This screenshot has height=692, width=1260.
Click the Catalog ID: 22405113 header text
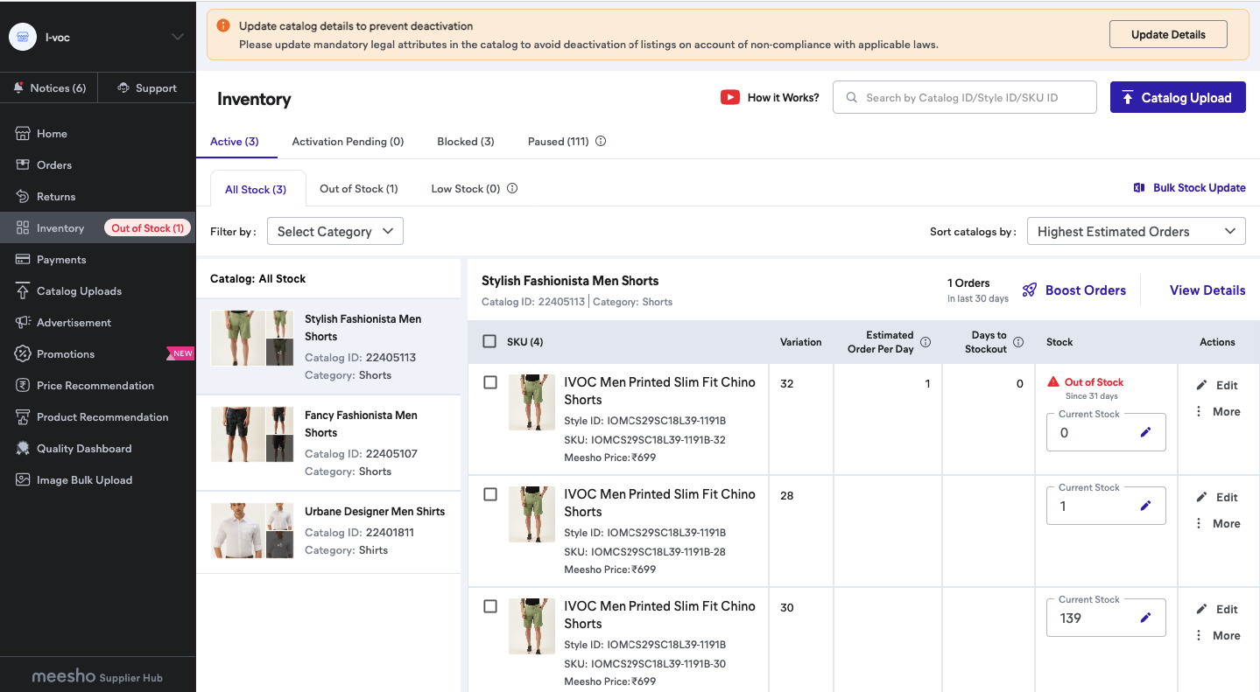(533, 302)
